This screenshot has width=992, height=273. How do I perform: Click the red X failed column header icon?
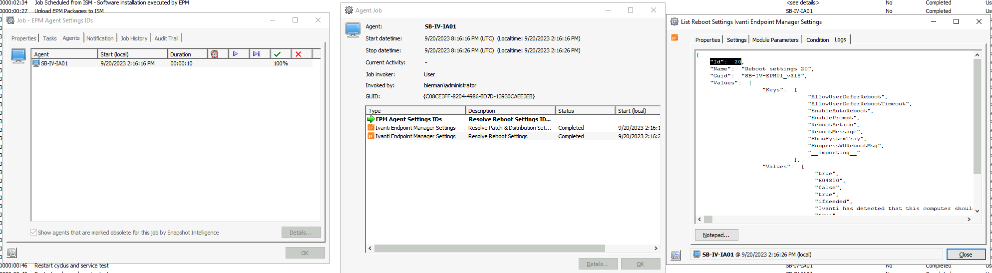click(x=299, y=54)
